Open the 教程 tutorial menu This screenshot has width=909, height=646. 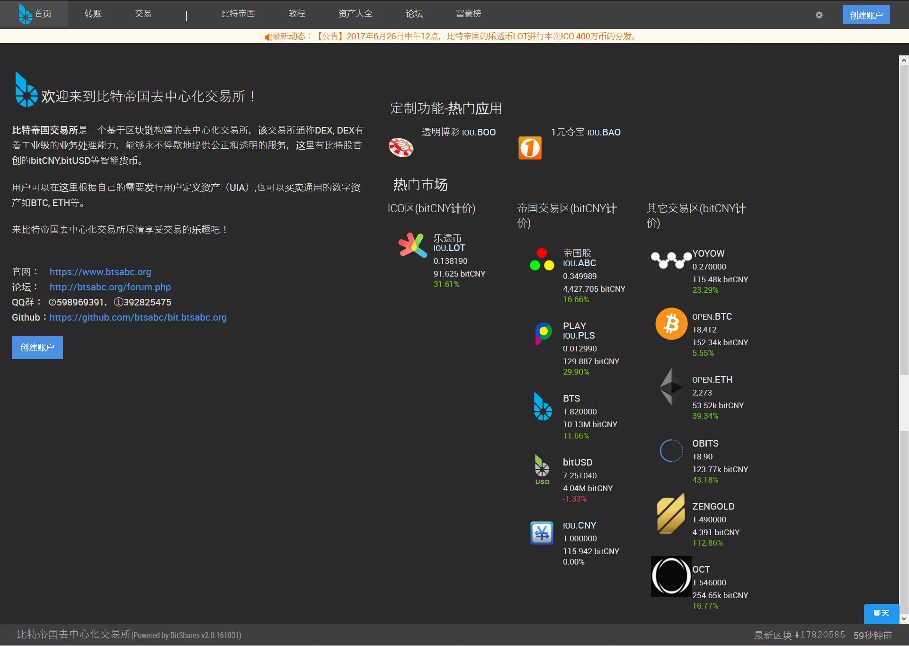(297, 14)
